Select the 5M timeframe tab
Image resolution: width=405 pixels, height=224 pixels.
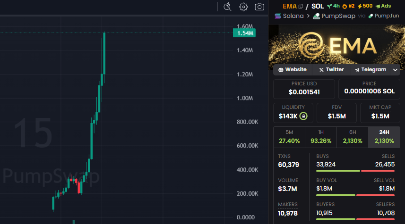pos(289,137)
